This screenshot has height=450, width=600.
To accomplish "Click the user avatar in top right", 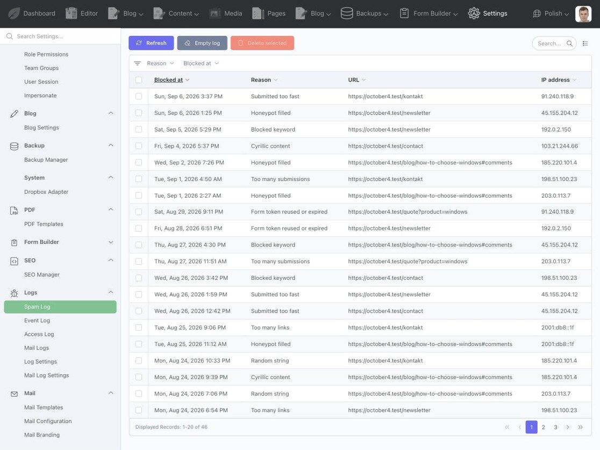I will point(583,14).
